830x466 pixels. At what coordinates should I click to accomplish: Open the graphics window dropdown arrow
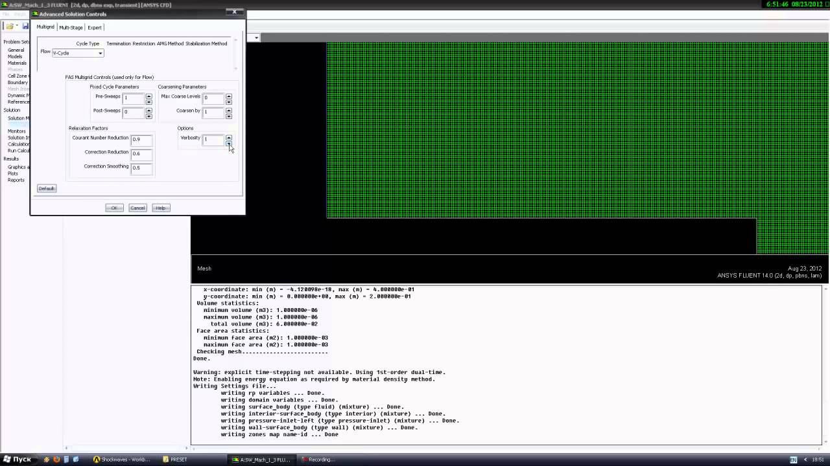[256, 38]
